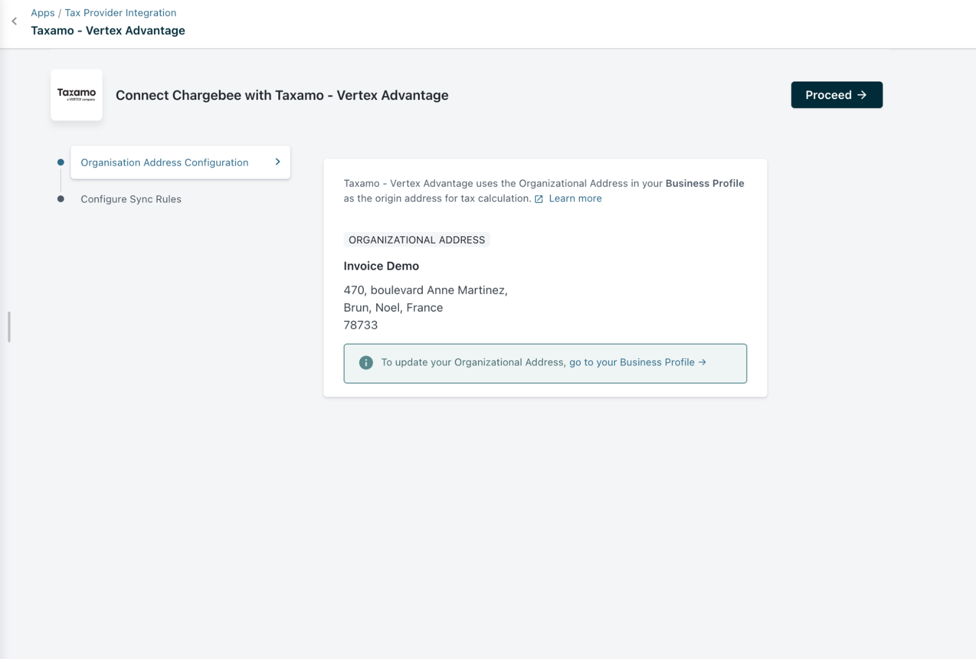Click the arrow icon after Business Profile
The width and height of the screenshot is (976, 659).
pos(702,362)
